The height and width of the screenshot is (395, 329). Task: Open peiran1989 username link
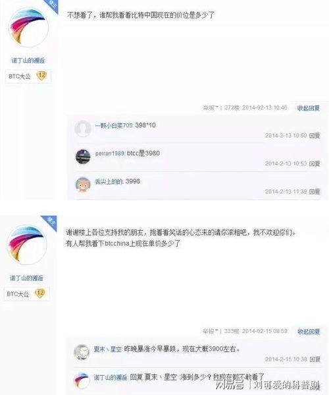coord(110,153)
